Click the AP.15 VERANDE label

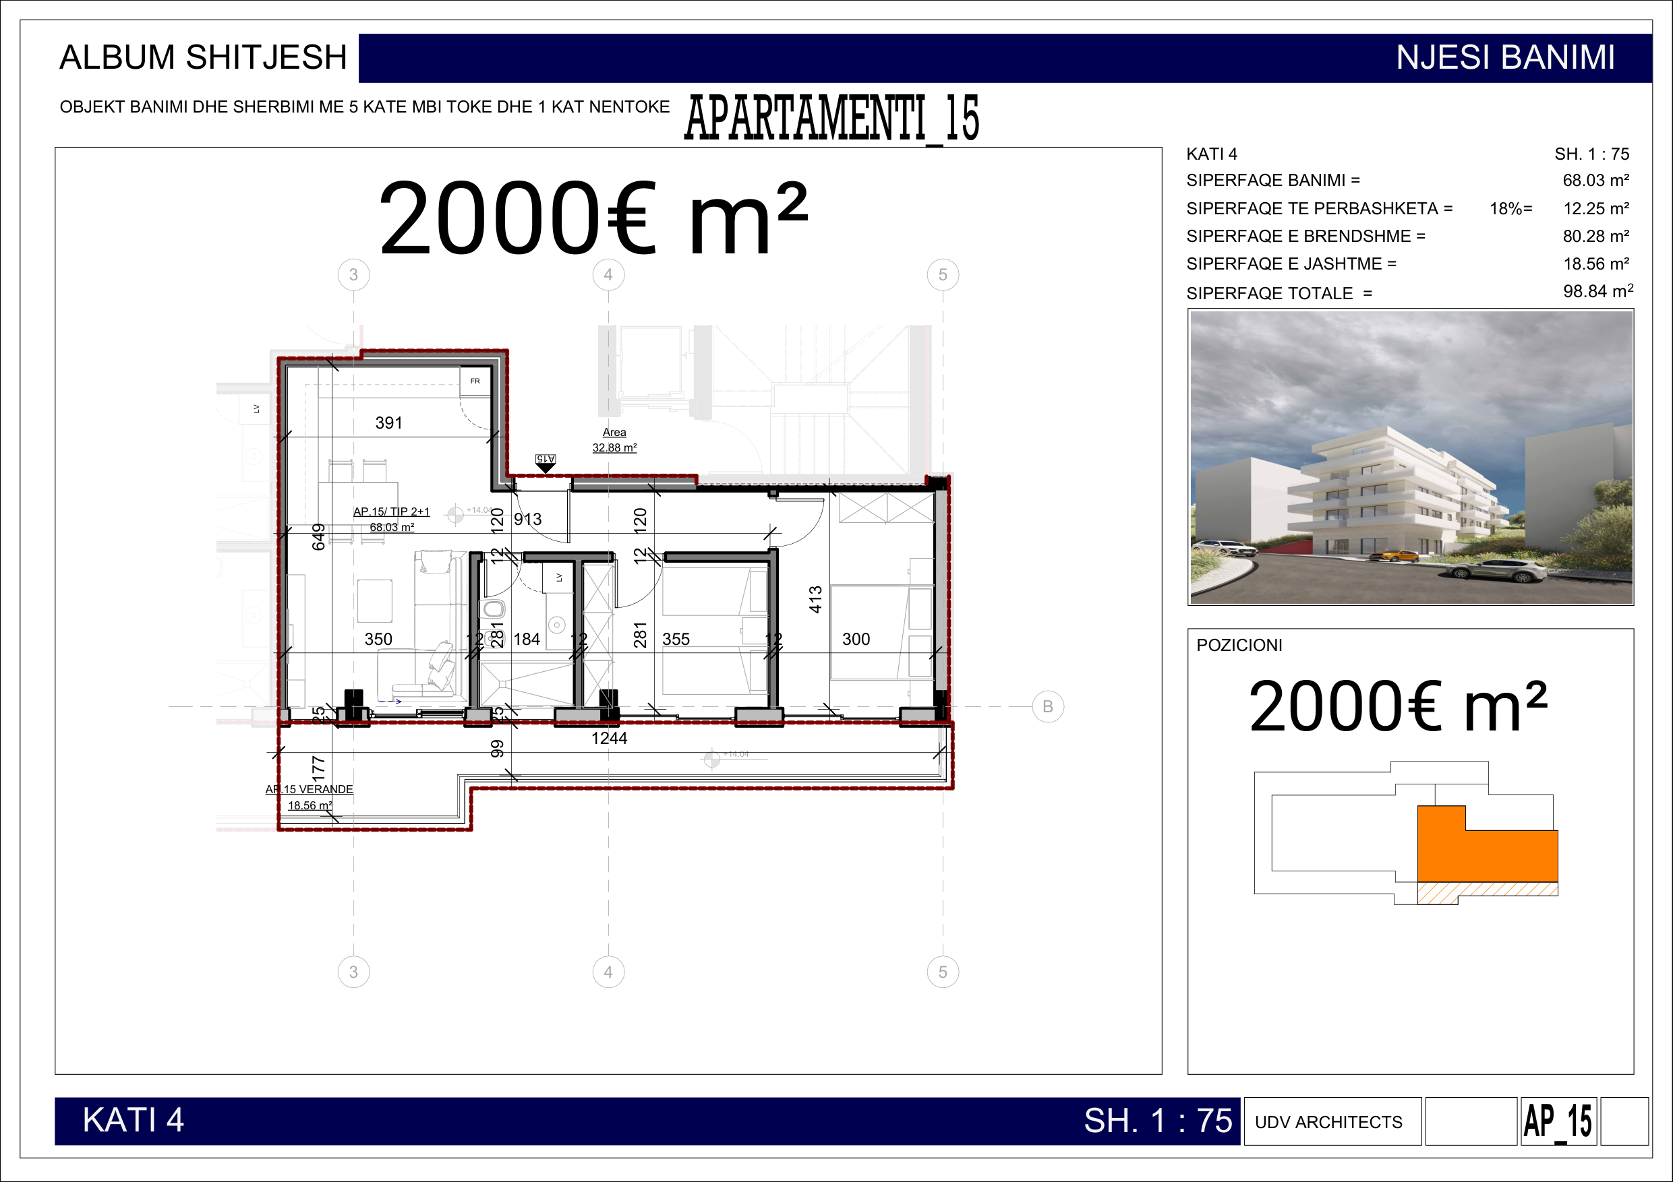coord(309,789)
